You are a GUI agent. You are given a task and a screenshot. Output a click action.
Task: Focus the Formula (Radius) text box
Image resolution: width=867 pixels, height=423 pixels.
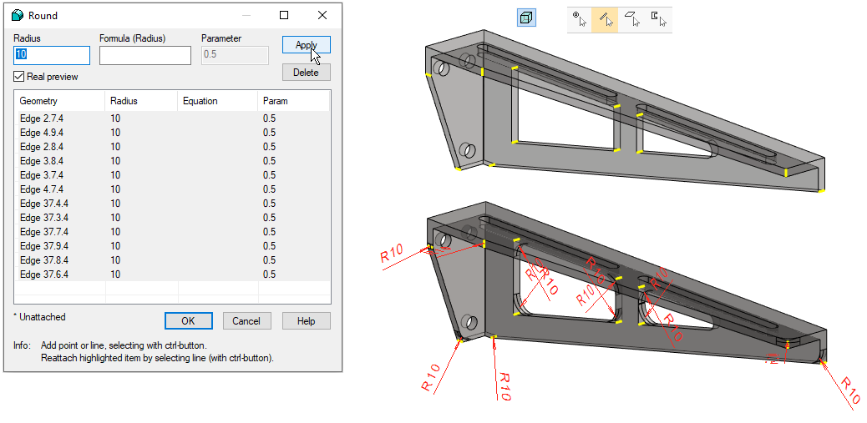point(144,55)
